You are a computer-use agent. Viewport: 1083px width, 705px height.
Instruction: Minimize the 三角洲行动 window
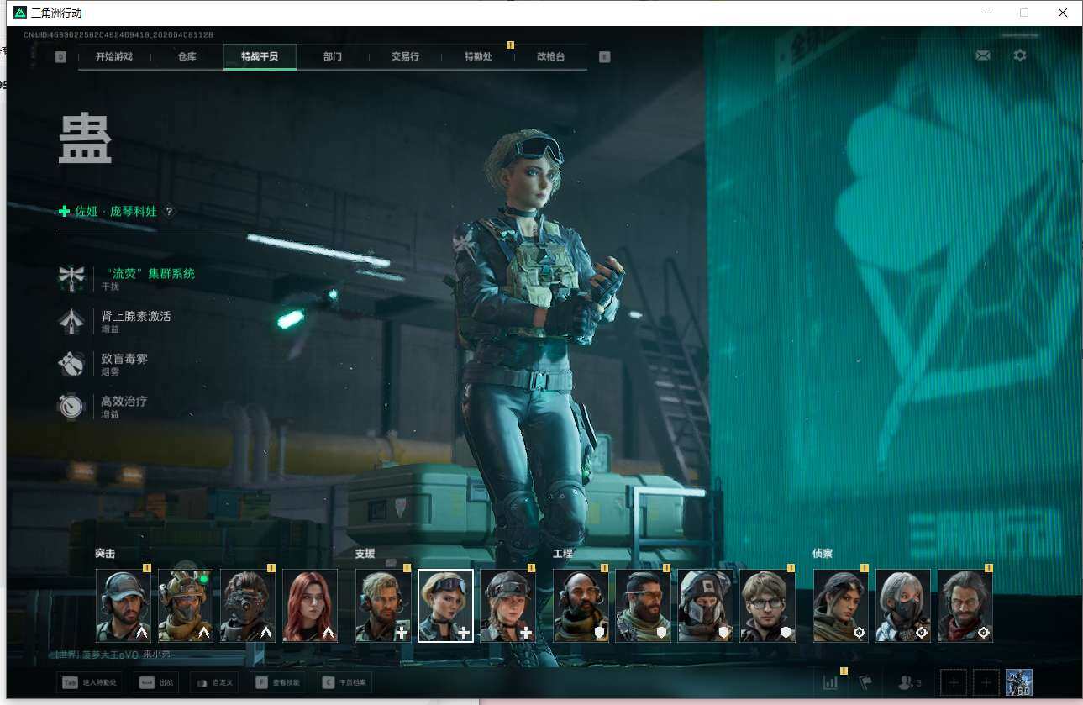pos(986,13)
